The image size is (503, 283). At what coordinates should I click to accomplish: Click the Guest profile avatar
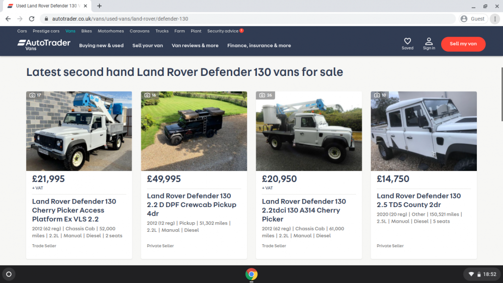click(464, 19)
